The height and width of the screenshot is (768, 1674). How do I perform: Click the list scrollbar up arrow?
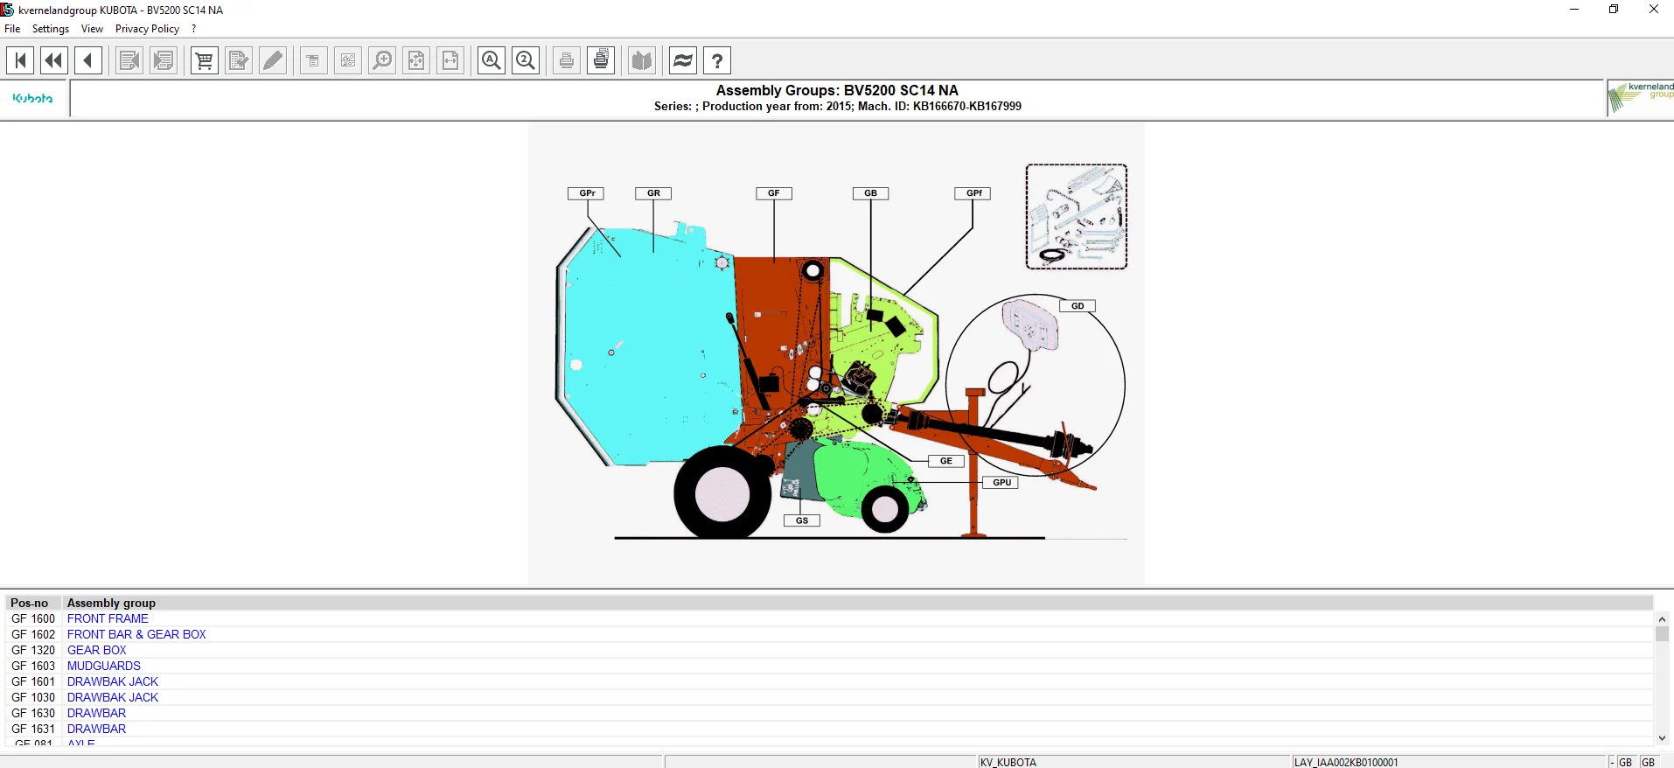click(x=1662, y=618)
